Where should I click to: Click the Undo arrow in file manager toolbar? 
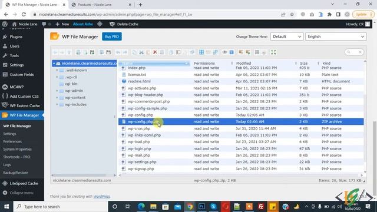pos(118,52)
